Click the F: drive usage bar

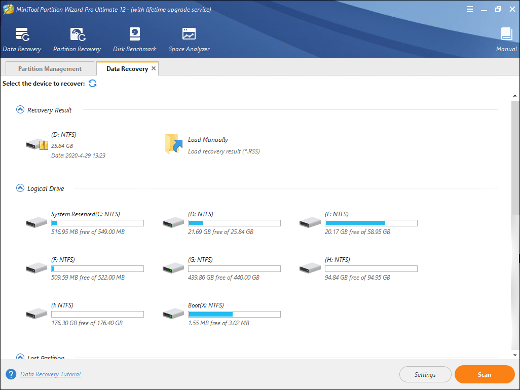click(97, 269)
